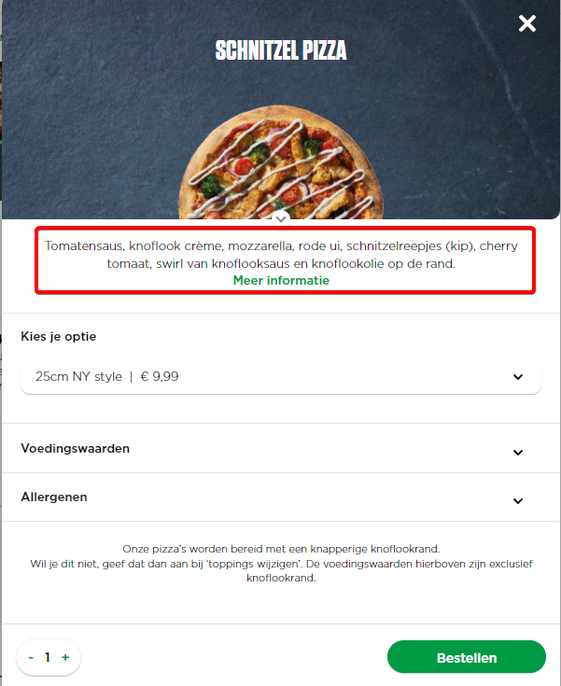Click the small chevron below the pizza image
Screen dimensions: 561x686
pyautogui.click(x=281, y=218)
